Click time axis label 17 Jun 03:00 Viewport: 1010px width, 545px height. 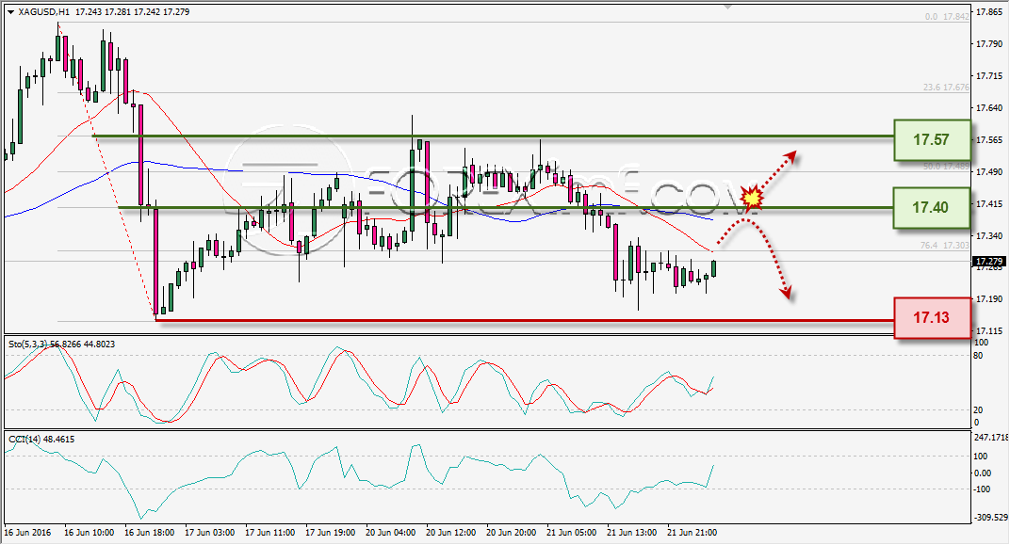[209, 533]
